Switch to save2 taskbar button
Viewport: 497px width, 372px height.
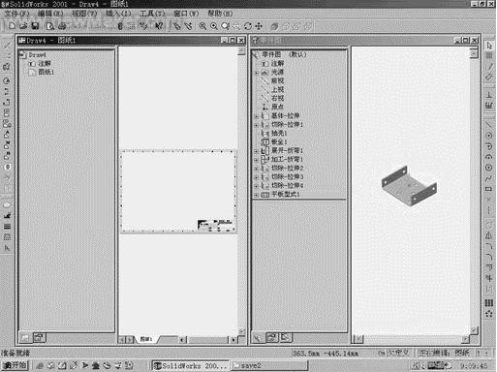[269, 366]
